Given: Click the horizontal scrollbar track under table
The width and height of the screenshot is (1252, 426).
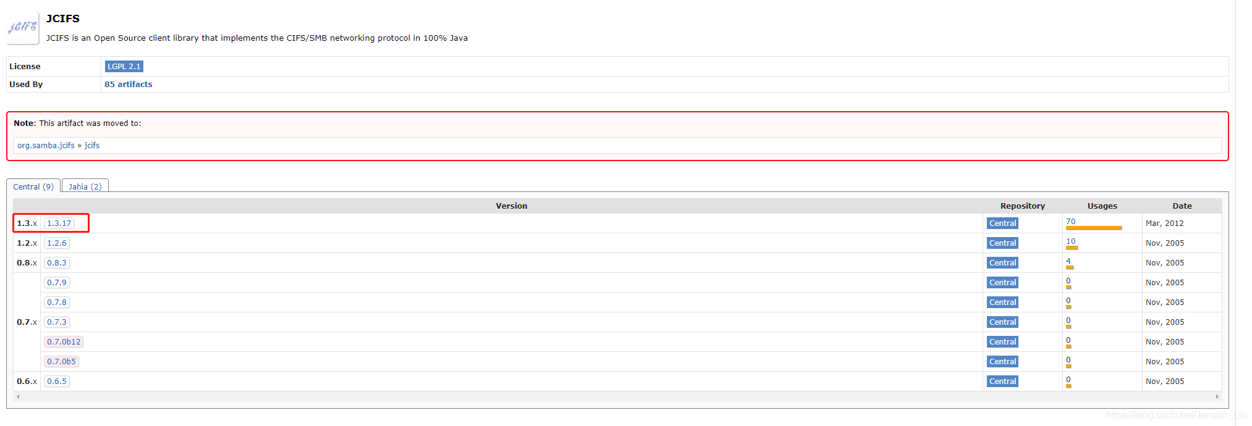Looking at the screenshot, I should (x=617, y=396).
